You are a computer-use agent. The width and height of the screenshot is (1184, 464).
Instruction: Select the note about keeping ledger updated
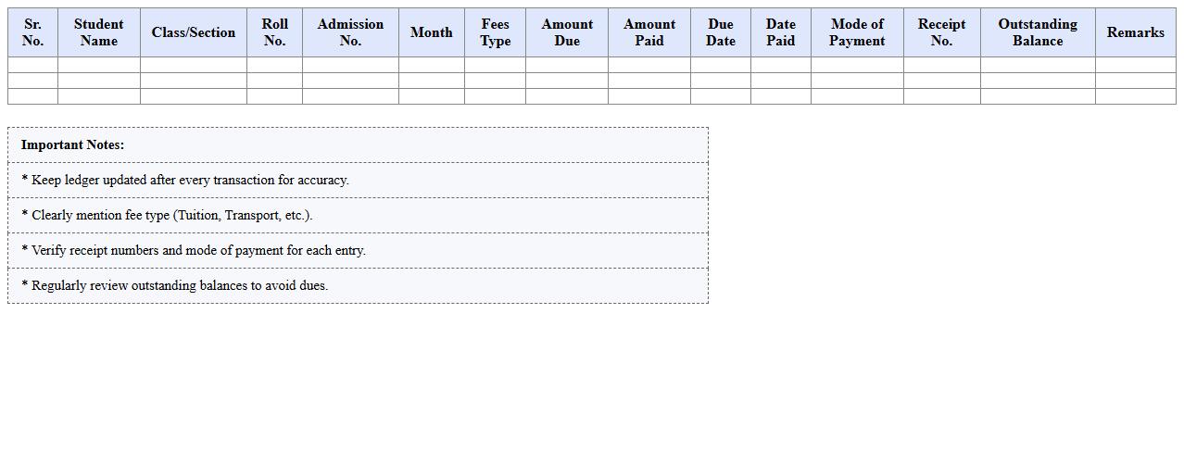click(x=185, y=181)
